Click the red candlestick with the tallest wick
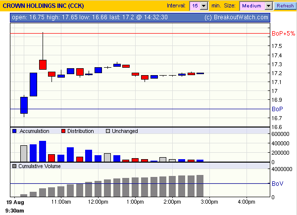Viewport: 297px width, 215px height. (43, 65)
